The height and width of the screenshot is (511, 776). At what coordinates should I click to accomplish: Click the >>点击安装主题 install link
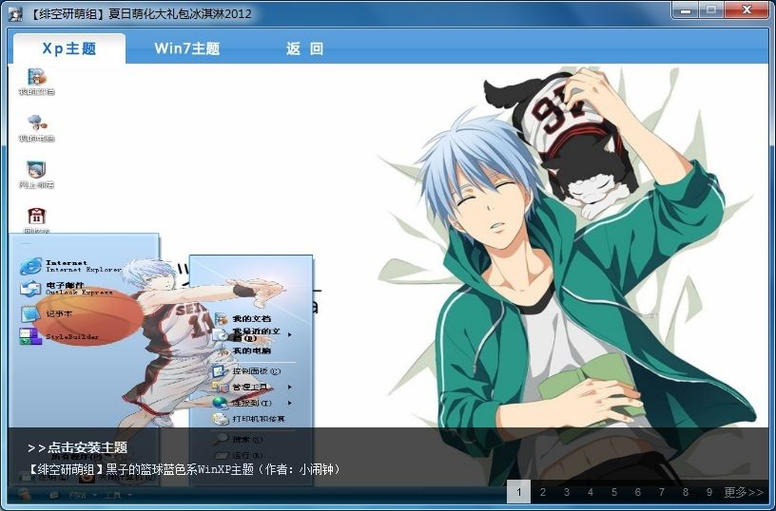pyautogui.click(x=78, y=447)
